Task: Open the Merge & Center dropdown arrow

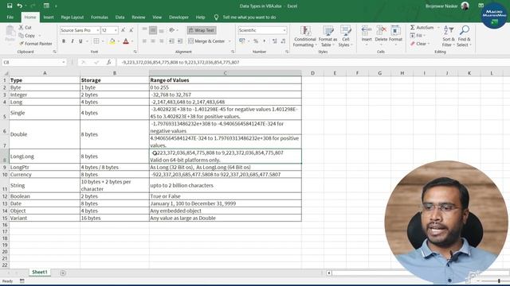Action: [x=229, y=41]
